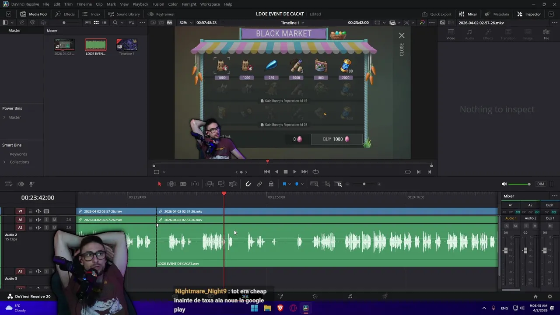
Task: Select LDOE EVEN audio clip thumbnail
Action: [95, 45]
